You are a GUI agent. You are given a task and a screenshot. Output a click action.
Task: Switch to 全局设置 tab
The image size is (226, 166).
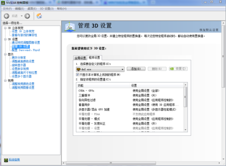(x=80, y=58)
